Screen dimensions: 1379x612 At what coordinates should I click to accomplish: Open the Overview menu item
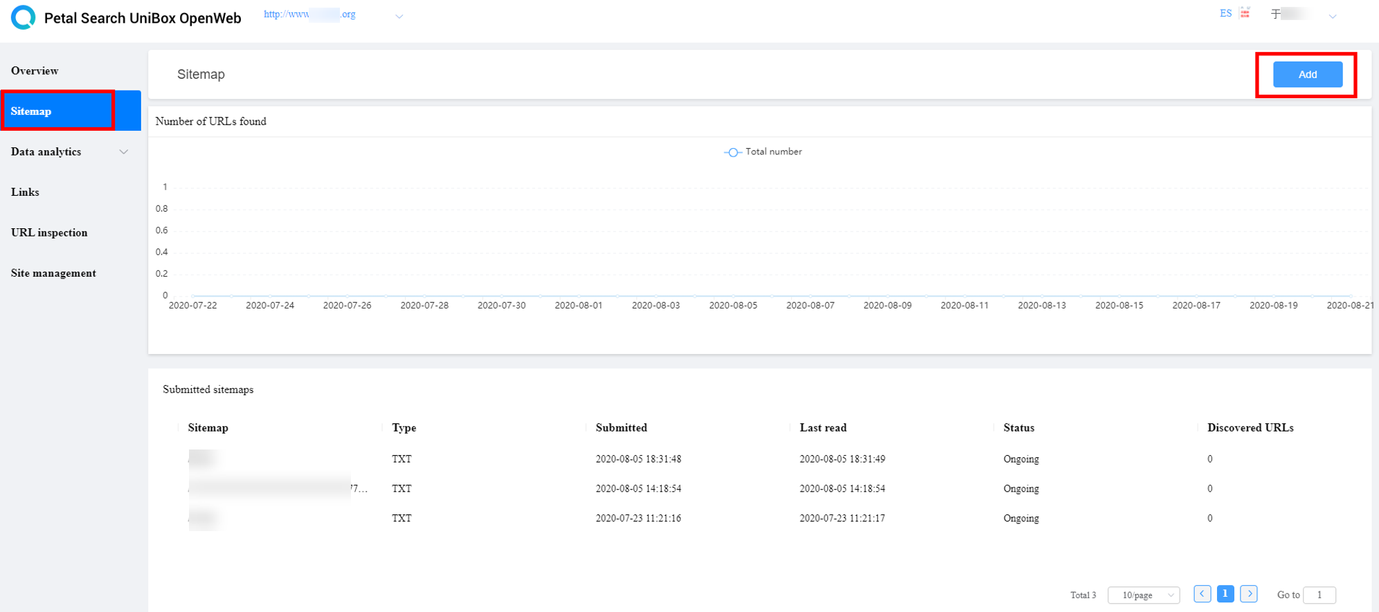coord(35,71)
